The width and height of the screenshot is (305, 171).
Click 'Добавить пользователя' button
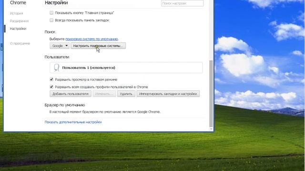(x=71, y=94)
